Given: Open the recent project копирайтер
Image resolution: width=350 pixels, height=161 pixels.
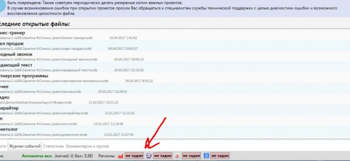Looking at the screenshot, I should (9, 108).
